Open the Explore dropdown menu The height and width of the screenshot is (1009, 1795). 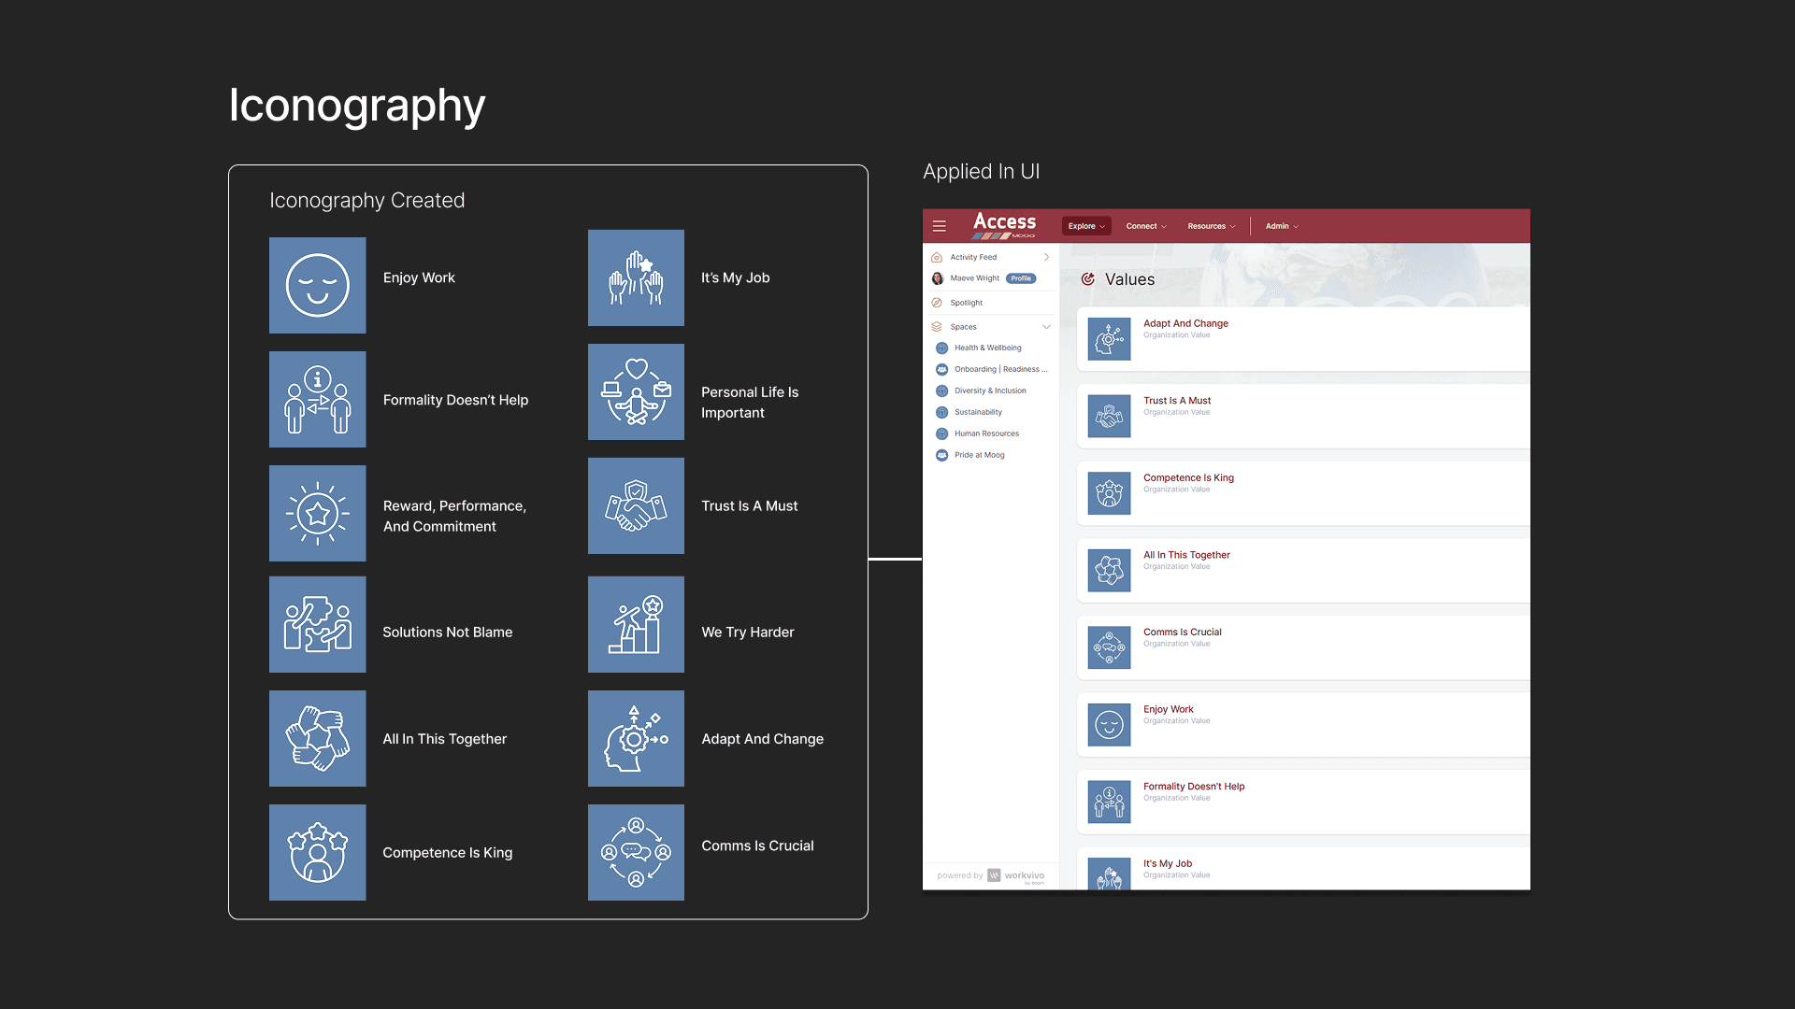click(x=1086, y=226)
